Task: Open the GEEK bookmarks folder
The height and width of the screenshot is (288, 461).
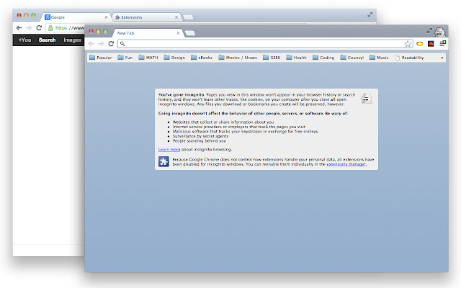Action: coord(272,58)
